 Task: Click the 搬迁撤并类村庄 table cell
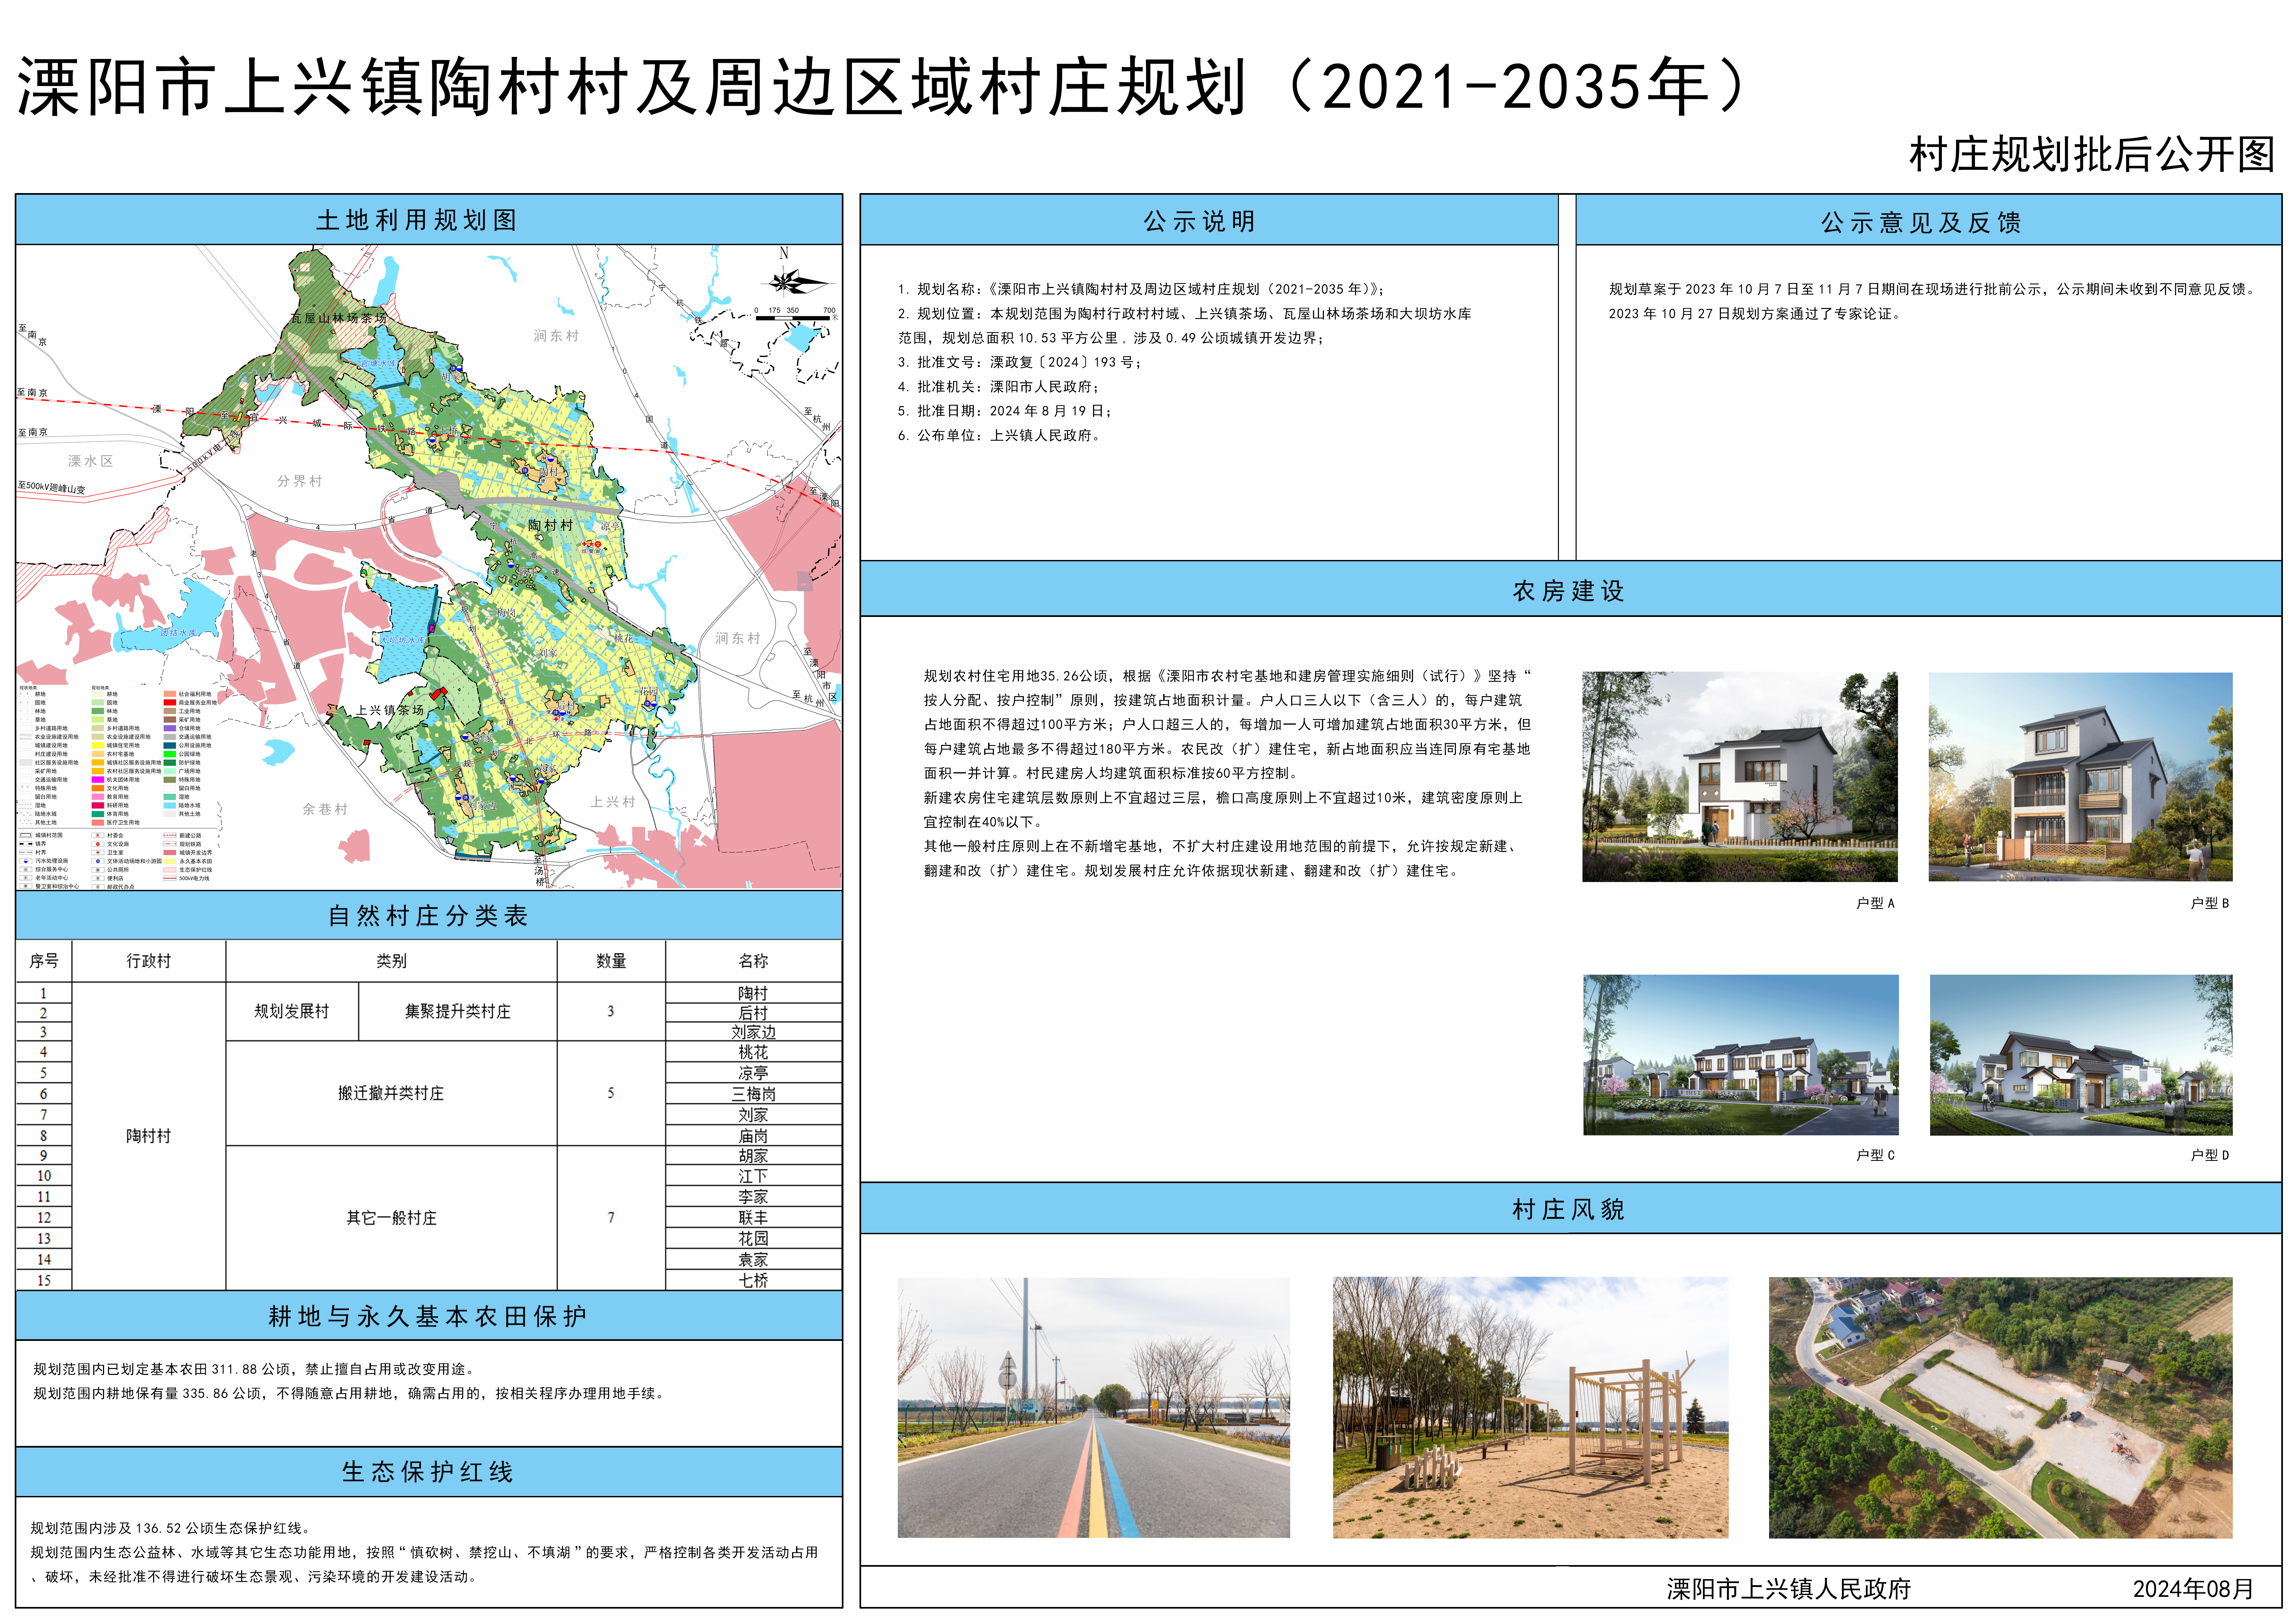[391, 1093]
